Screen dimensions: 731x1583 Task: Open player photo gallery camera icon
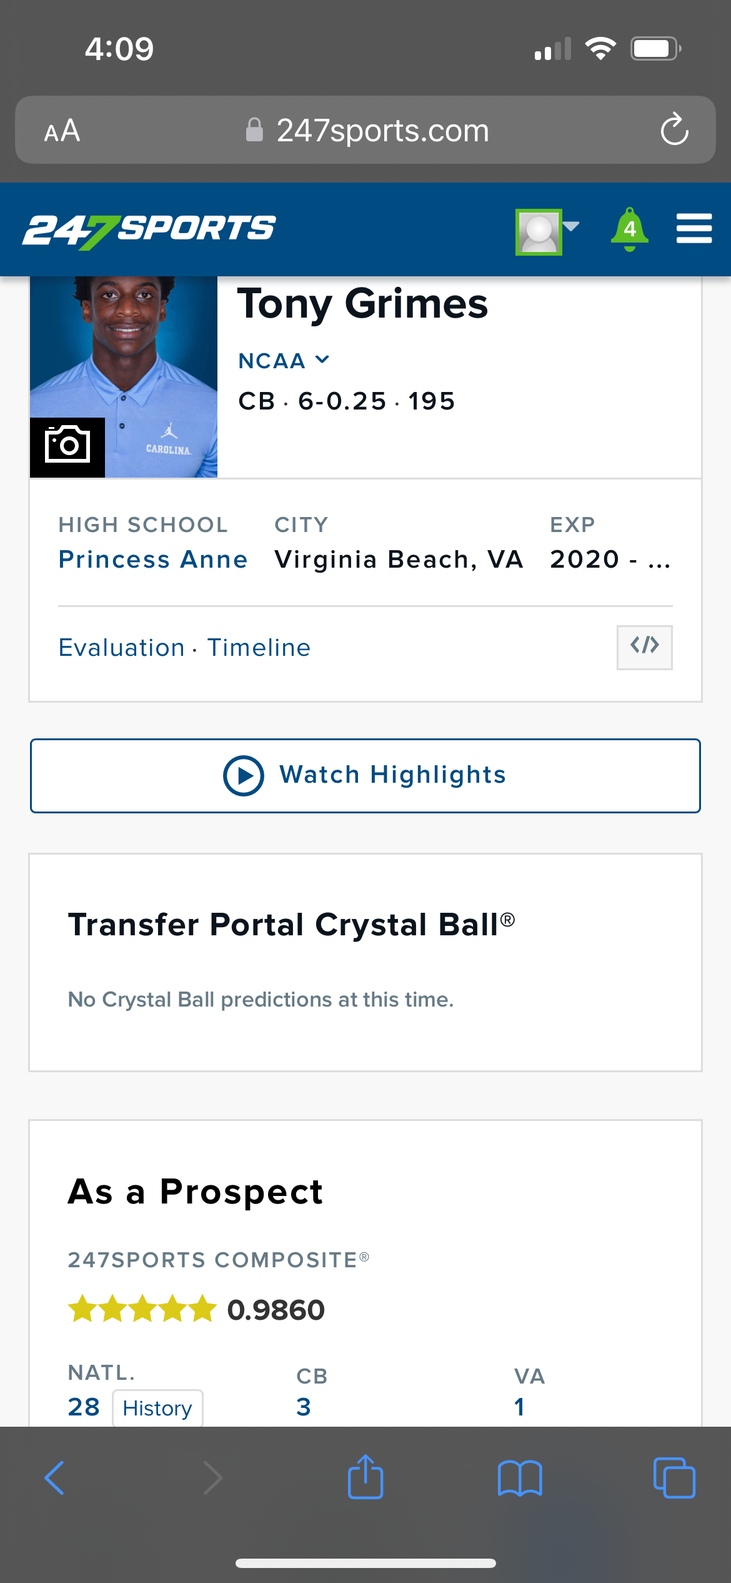pos(67,446)
